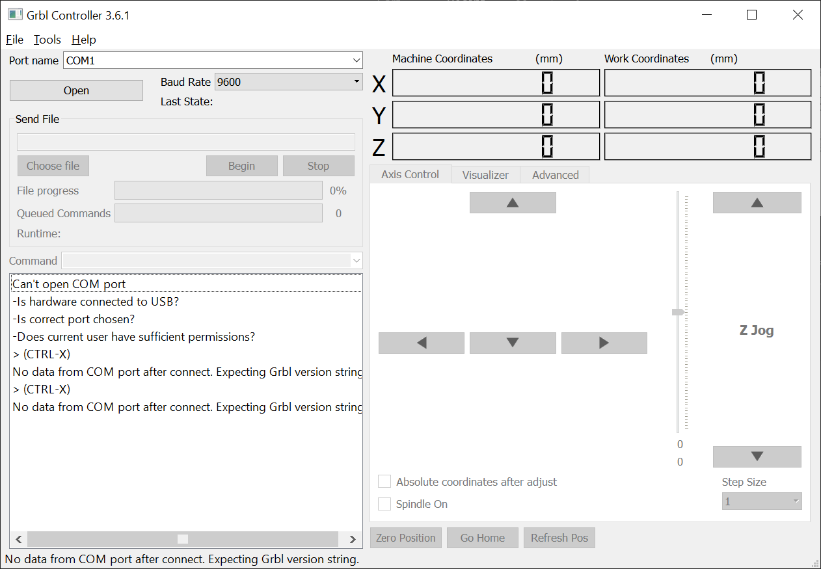Click the console horizontal scrollbar thumb
The image size is (821, 569).
click(x=183, y=539)
